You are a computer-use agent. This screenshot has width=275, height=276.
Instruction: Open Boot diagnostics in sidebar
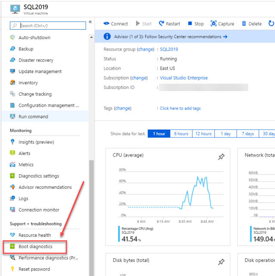click(35, 247)
